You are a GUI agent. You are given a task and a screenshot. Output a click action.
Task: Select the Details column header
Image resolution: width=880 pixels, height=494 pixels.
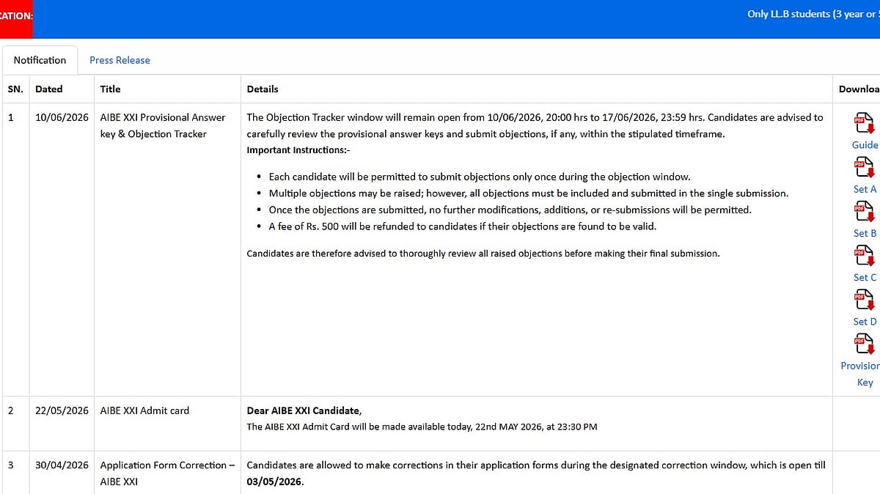(263, 89)
